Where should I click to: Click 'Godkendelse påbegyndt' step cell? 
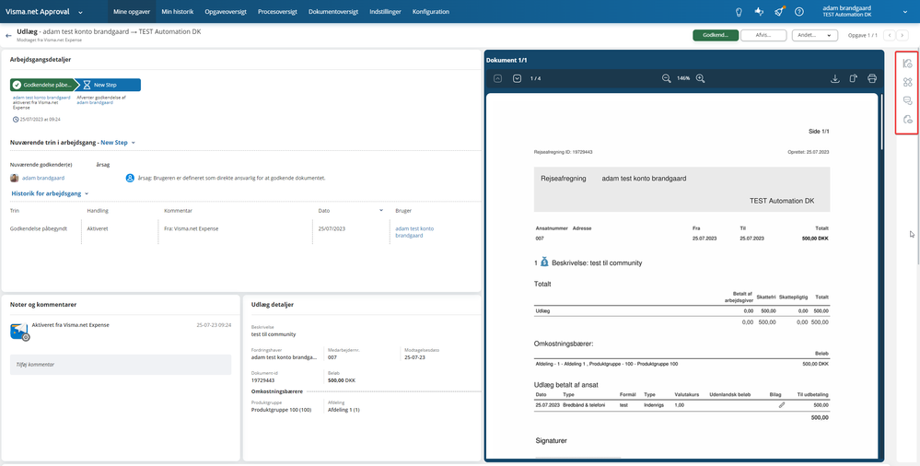(39, 229)
